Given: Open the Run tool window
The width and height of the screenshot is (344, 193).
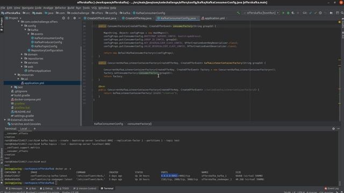Looking at the screenshot, I should click(31, 188).
